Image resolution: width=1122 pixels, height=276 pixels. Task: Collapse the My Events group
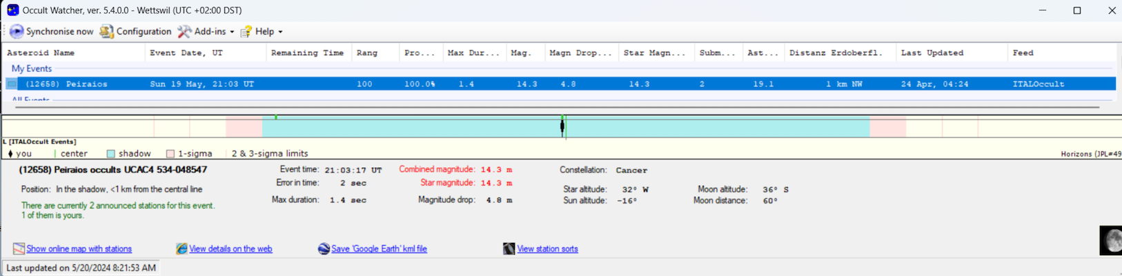pyautogui.click(x=31, y=69)
